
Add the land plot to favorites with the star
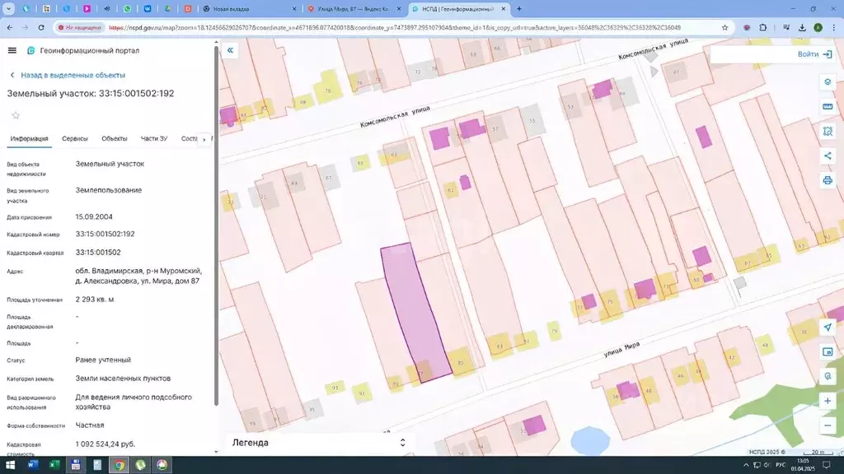tap(16, 115)
